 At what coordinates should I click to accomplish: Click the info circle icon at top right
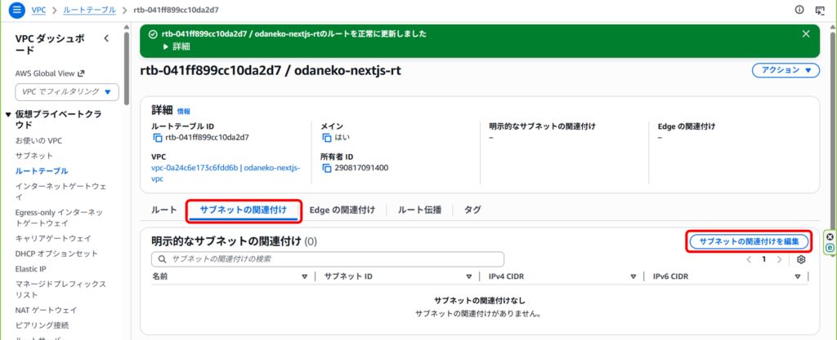(799, 10)
